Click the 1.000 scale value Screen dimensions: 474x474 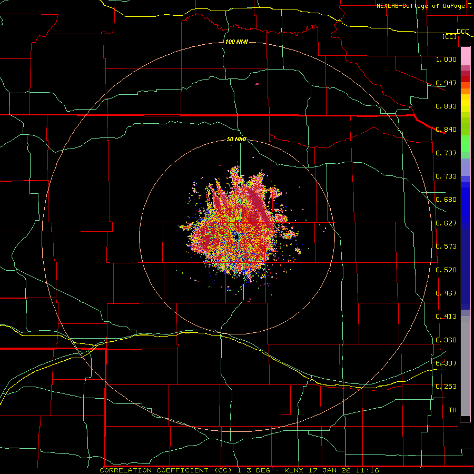(446, 59)
